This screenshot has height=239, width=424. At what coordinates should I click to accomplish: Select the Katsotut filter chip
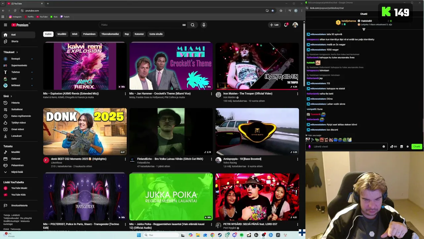point(139,34)
